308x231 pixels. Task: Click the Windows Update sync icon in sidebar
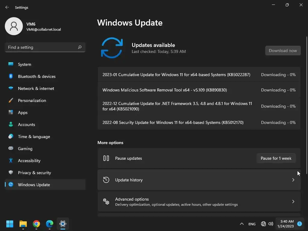(x=11, y=184)
